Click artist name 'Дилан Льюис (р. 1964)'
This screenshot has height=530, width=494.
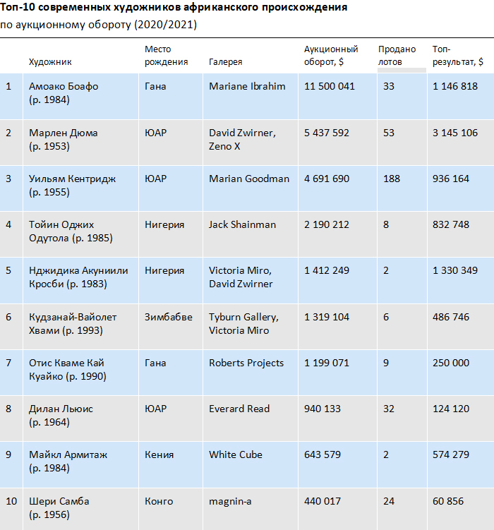click(x=61, y=416)
